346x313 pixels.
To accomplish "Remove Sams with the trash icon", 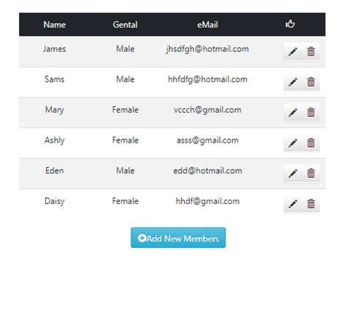I will 311,82.
